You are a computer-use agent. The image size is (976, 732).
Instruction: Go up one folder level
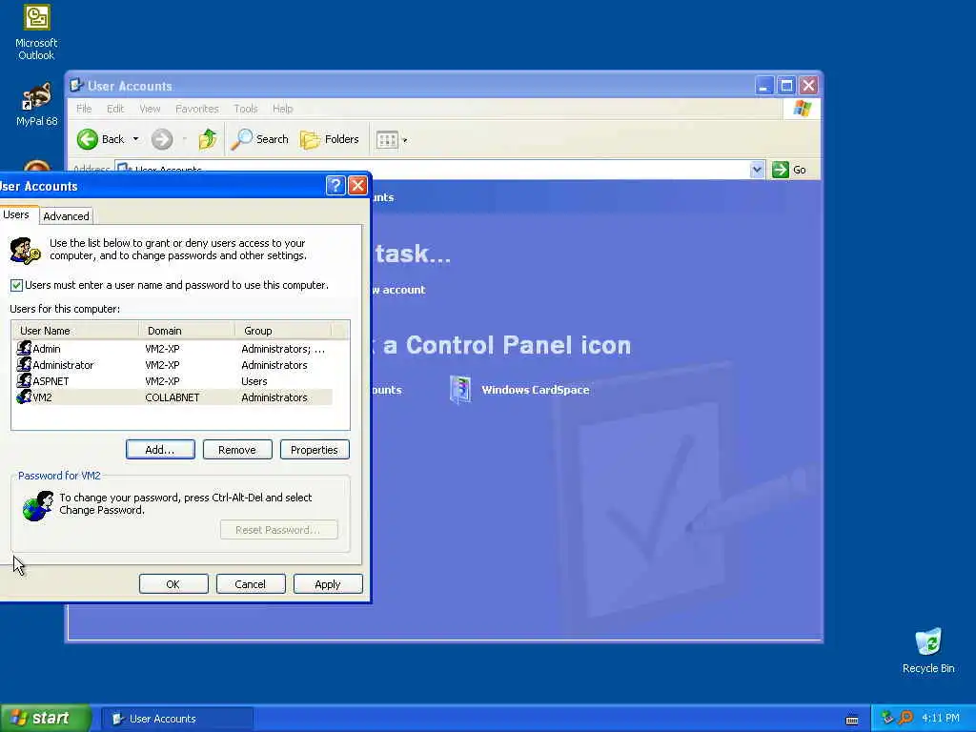click(207, 139)
